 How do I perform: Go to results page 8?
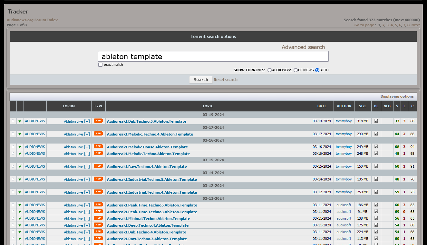tap(408, 25)
